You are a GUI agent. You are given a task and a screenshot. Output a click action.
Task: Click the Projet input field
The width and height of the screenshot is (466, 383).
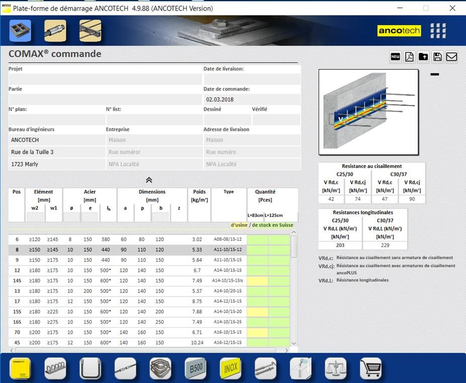105,79
